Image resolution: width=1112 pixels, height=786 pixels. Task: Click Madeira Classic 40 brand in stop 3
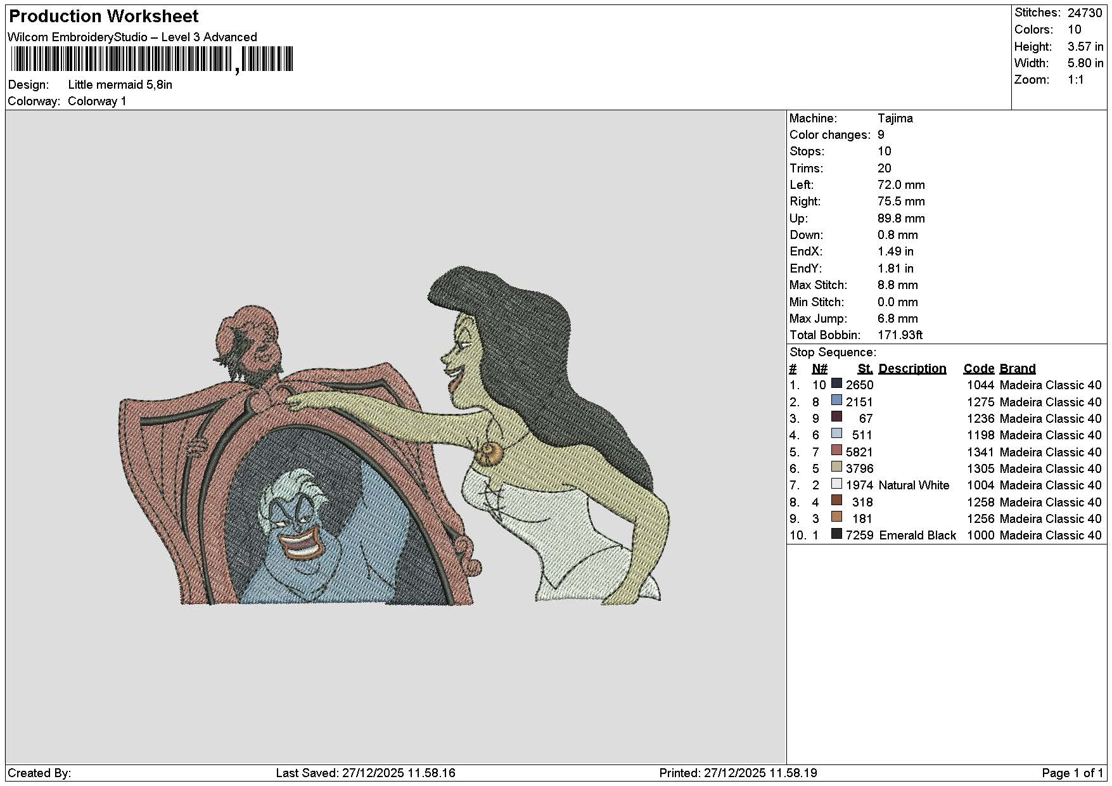(1051, 419)
